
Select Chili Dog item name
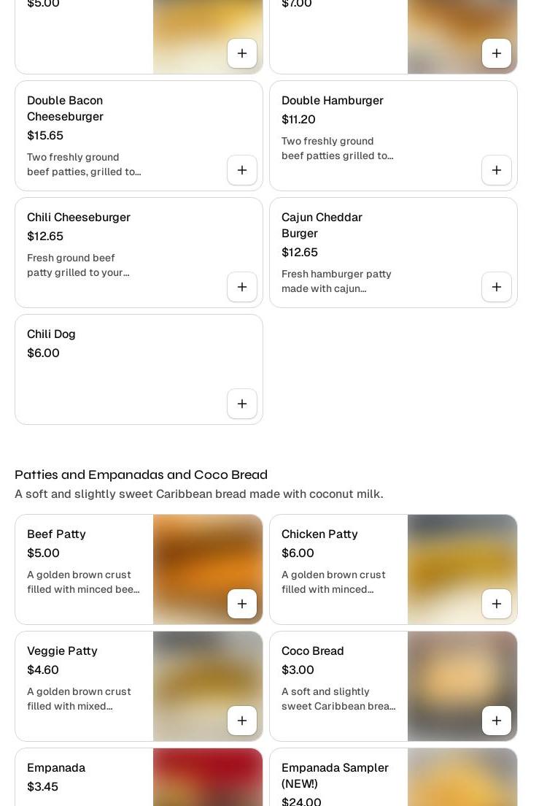[x=51, y=334]
